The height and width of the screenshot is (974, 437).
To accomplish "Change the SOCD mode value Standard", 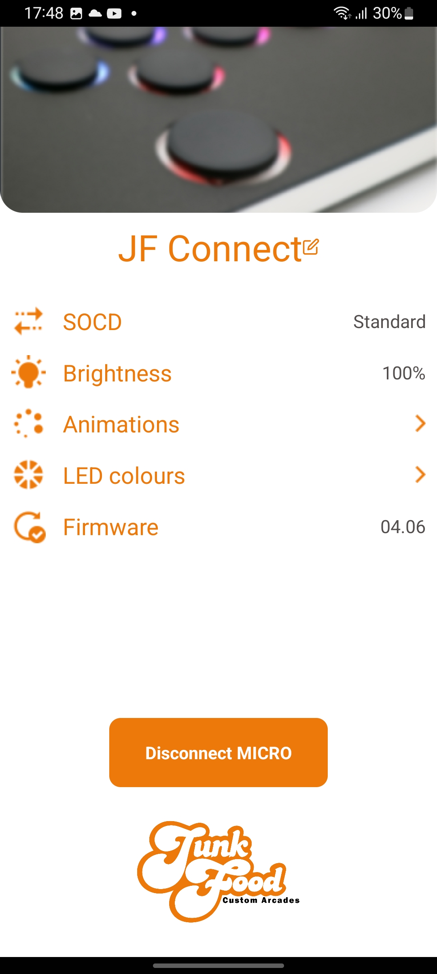I will (389, 322).
